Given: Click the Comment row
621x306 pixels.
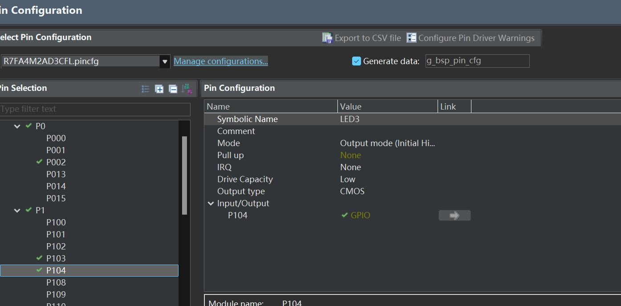Looking at the screenshot, I should tap(413, 131).
